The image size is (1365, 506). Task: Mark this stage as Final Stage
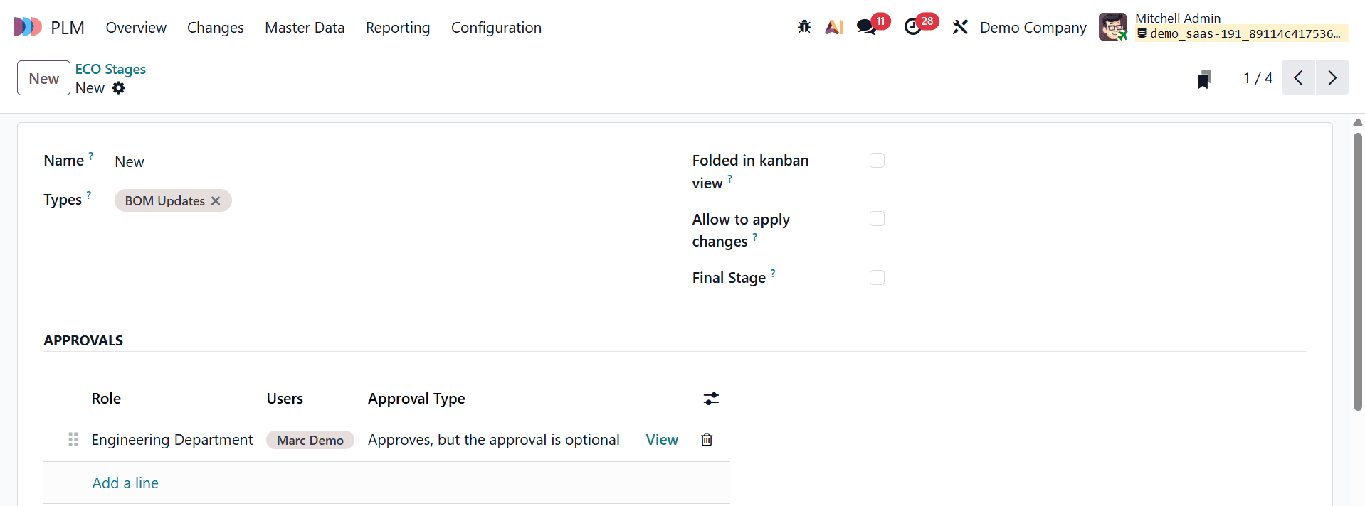(x=876, y=277)
